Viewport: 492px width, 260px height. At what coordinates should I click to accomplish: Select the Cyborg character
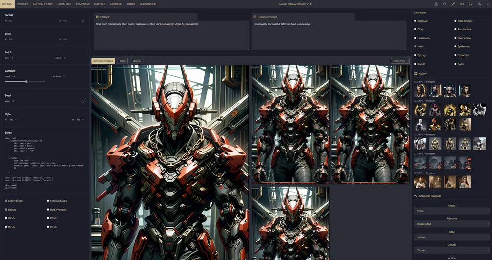[420, 55]
